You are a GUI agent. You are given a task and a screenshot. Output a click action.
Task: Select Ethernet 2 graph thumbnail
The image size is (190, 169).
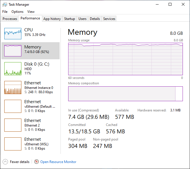click(13, 125)
